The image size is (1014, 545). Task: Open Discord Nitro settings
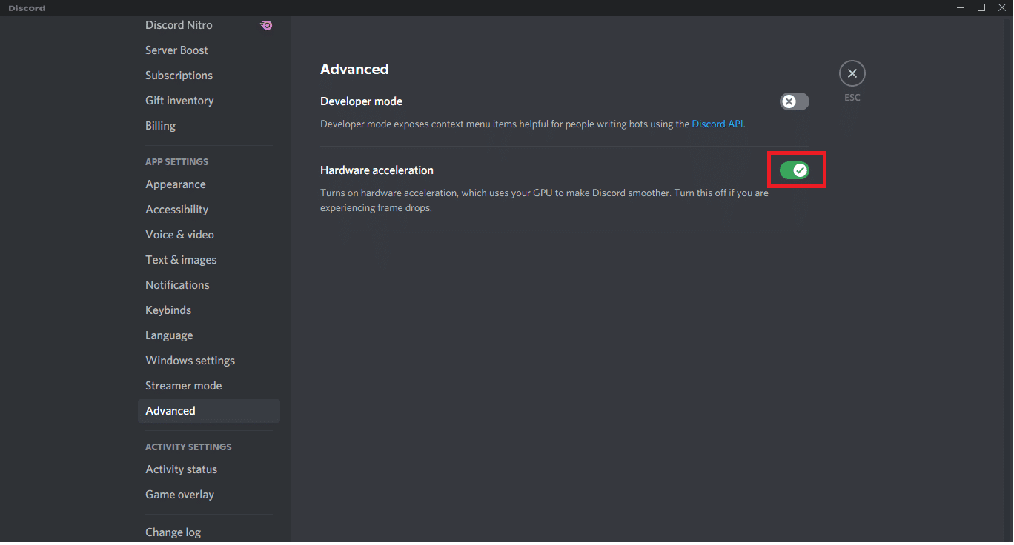179,24
